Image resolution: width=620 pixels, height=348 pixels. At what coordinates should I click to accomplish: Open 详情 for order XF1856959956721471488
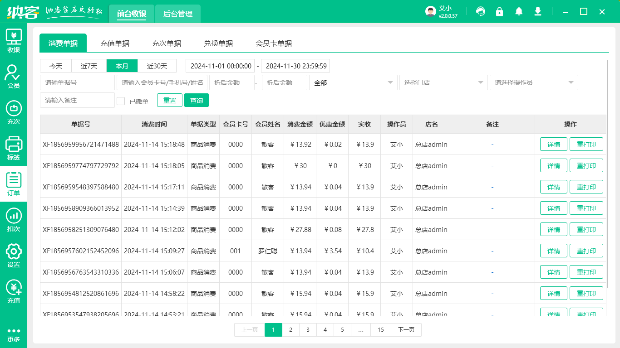click(x=554, y=145)
